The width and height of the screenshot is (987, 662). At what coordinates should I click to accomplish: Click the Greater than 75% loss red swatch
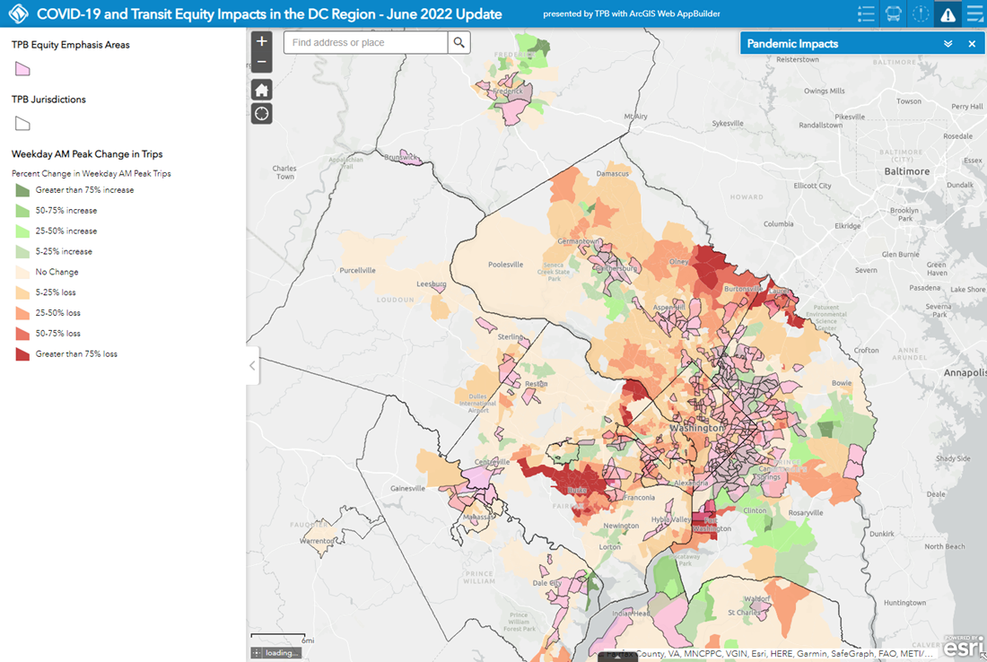pyautogui.click(x=22, y=353)
